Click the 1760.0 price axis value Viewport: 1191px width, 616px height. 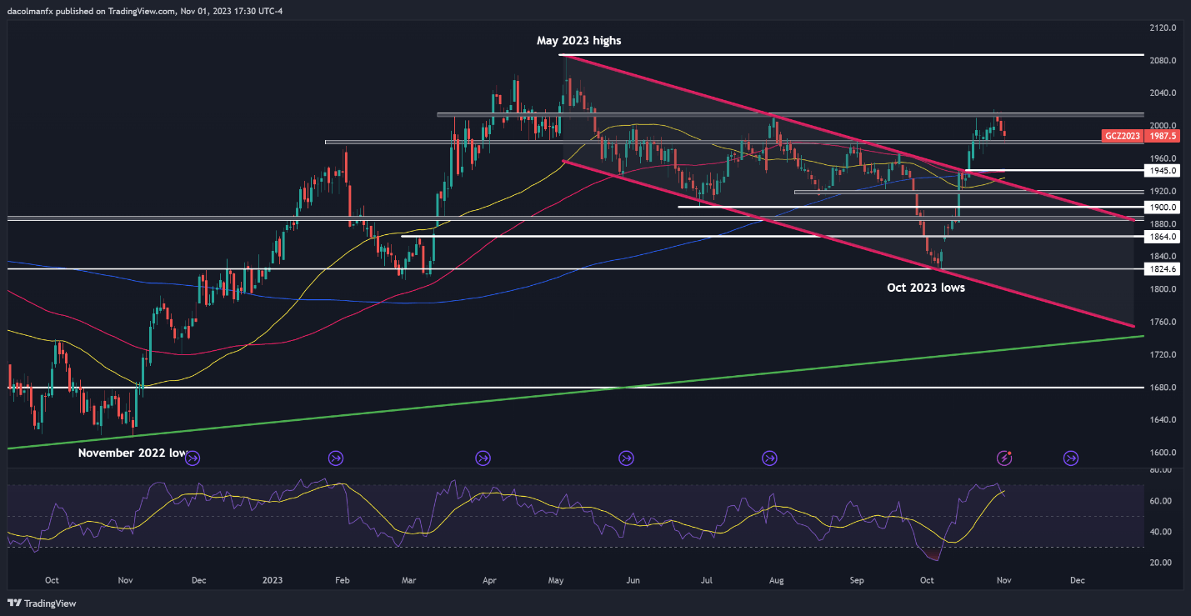pos(1163,322)
